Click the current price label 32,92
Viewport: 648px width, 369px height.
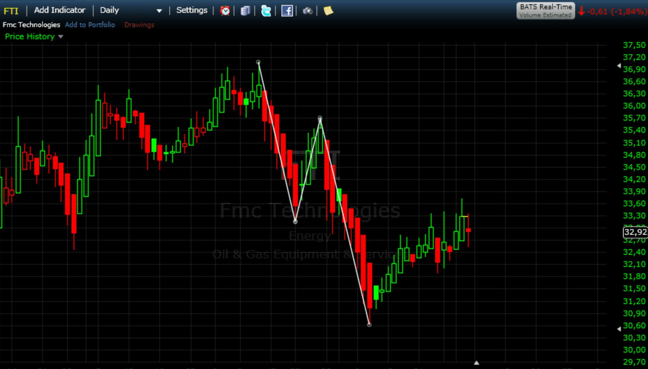pyautogui.click(x=635, y=232)
